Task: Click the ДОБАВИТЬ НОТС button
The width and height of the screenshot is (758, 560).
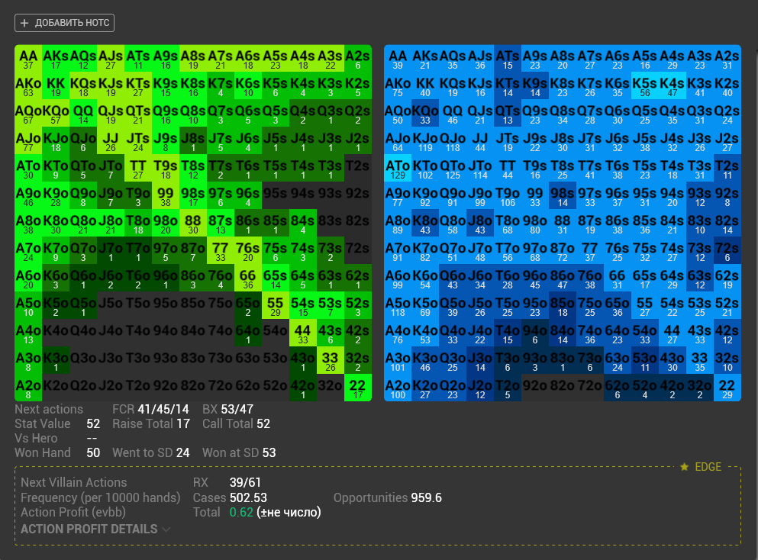Action: (64, 23)
